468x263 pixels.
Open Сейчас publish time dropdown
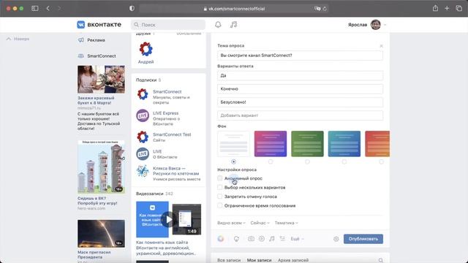coord(260,223)
